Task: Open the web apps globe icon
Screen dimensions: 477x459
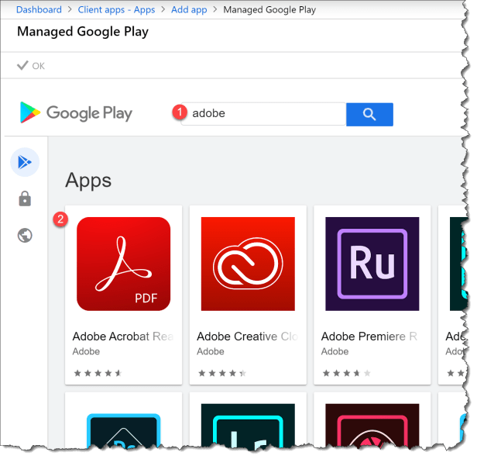Action: (x=25, y=236)
